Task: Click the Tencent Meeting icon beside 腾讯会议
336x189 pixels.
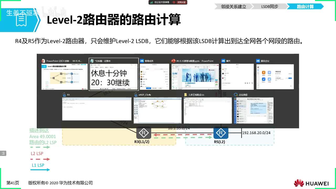Action: click(x=258, y=61)
